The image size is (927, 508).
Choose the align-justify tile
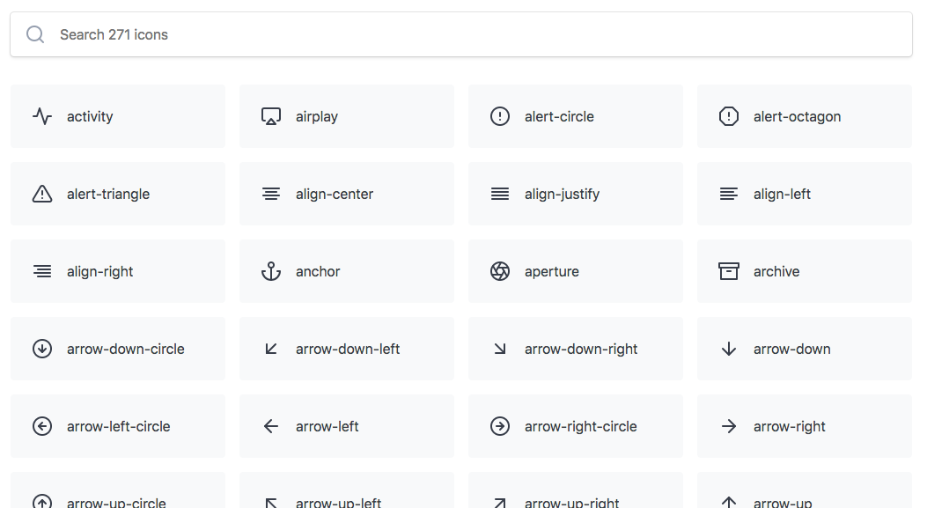(575, 194)
